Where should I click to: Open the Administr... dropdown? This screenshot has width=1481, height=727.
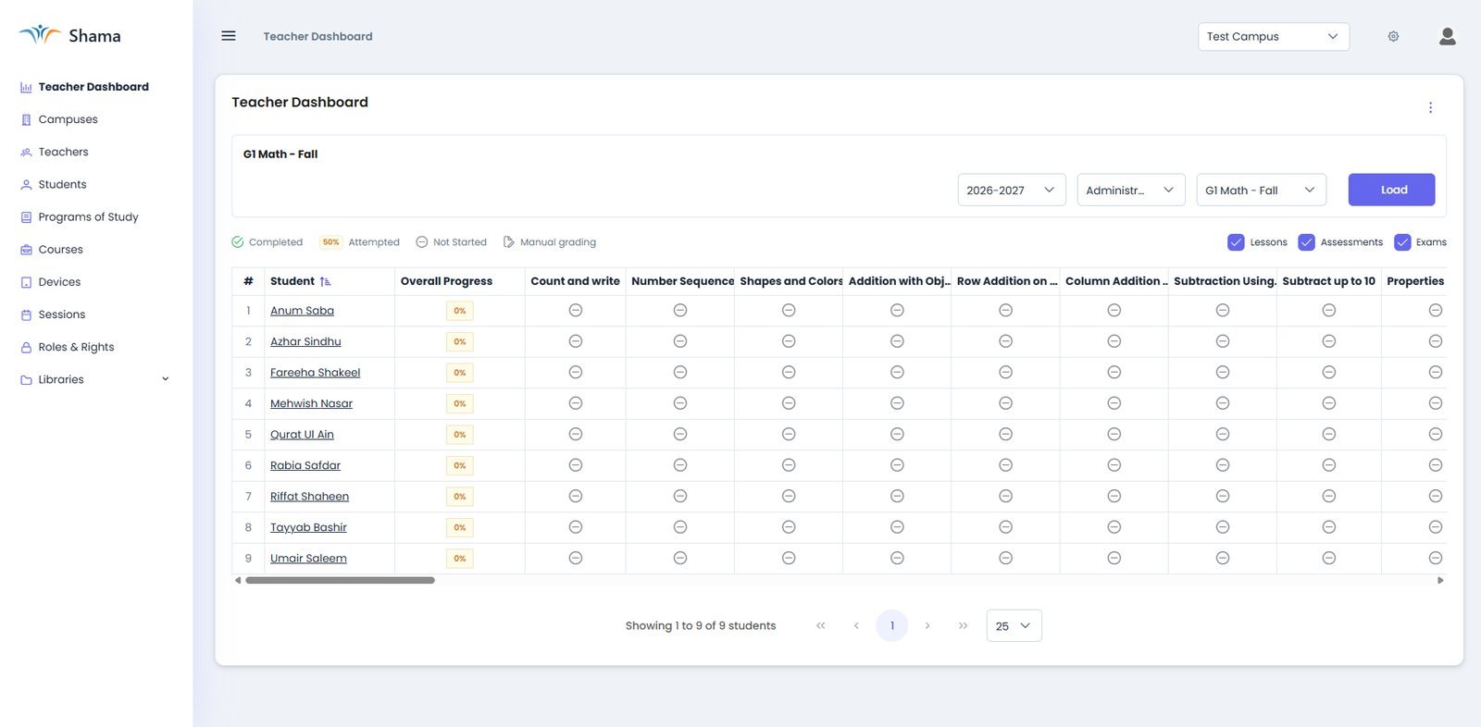click(x=1131, y=190)
